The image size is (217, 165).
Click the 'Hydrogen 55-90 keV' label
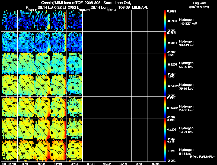pos(186,65)
